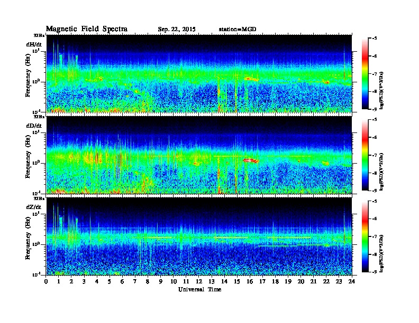Click the "dD/dt" panel label

(34, 126)
